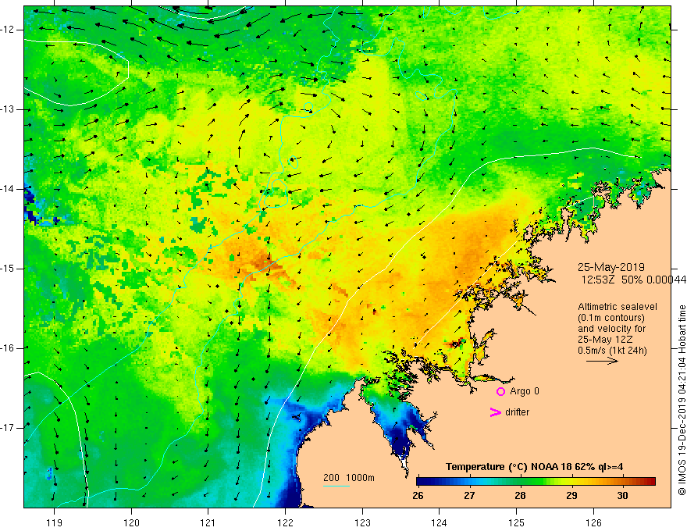Click the magenta drifter arrow legend marker
The width and height of the screenshot is (687, 531).
pyautogui.click(x=495, y=412)
